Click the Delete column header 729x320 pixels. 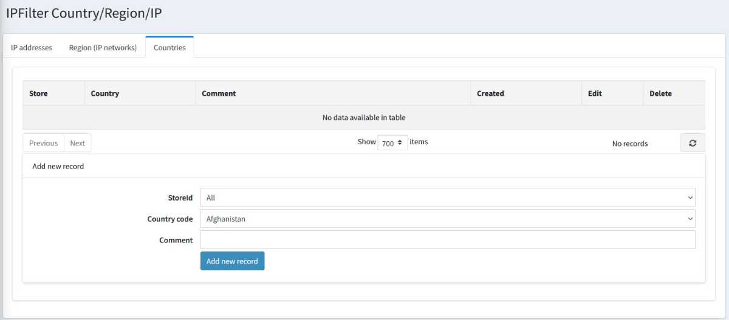(660, 93)
